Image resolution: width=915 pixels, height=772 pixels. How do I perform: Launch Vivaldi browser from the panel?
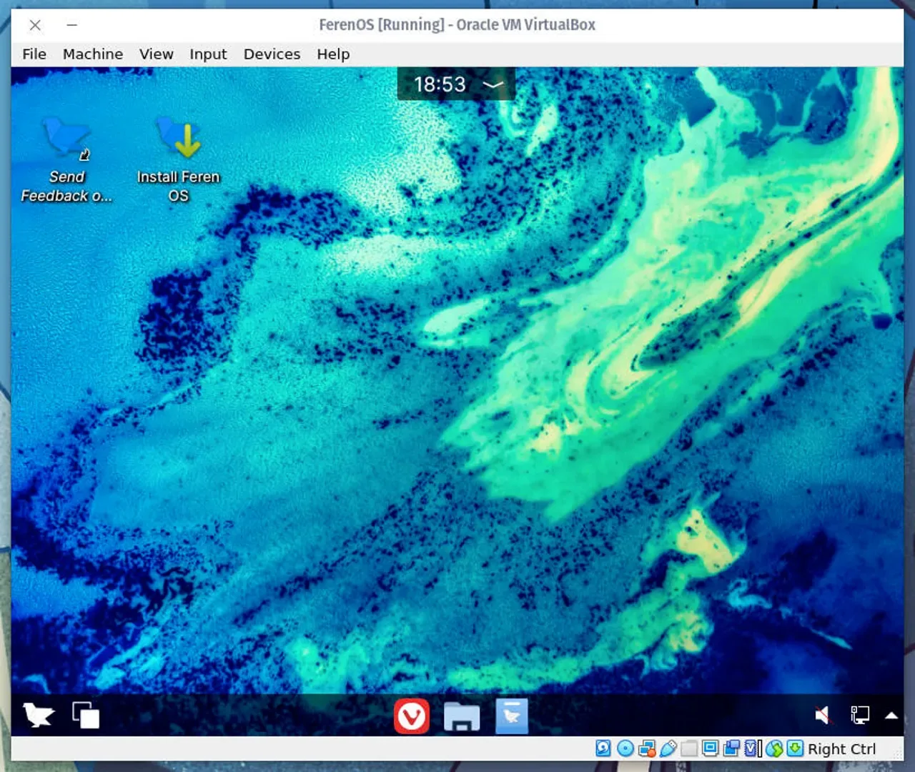[412, 716]
